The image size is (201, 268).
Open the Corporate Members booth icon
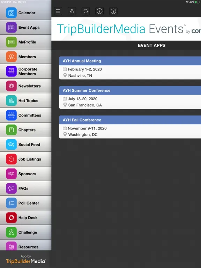tap(11, 71)
